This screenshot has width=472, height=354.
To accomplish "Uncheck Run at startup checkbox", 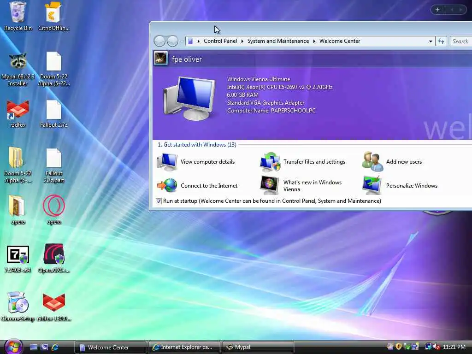I will 159,201.
